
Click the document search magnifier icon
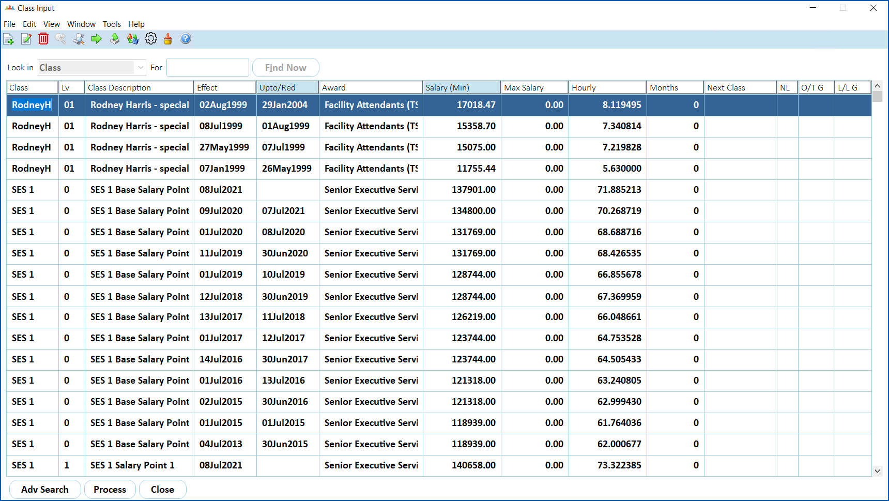79,39
